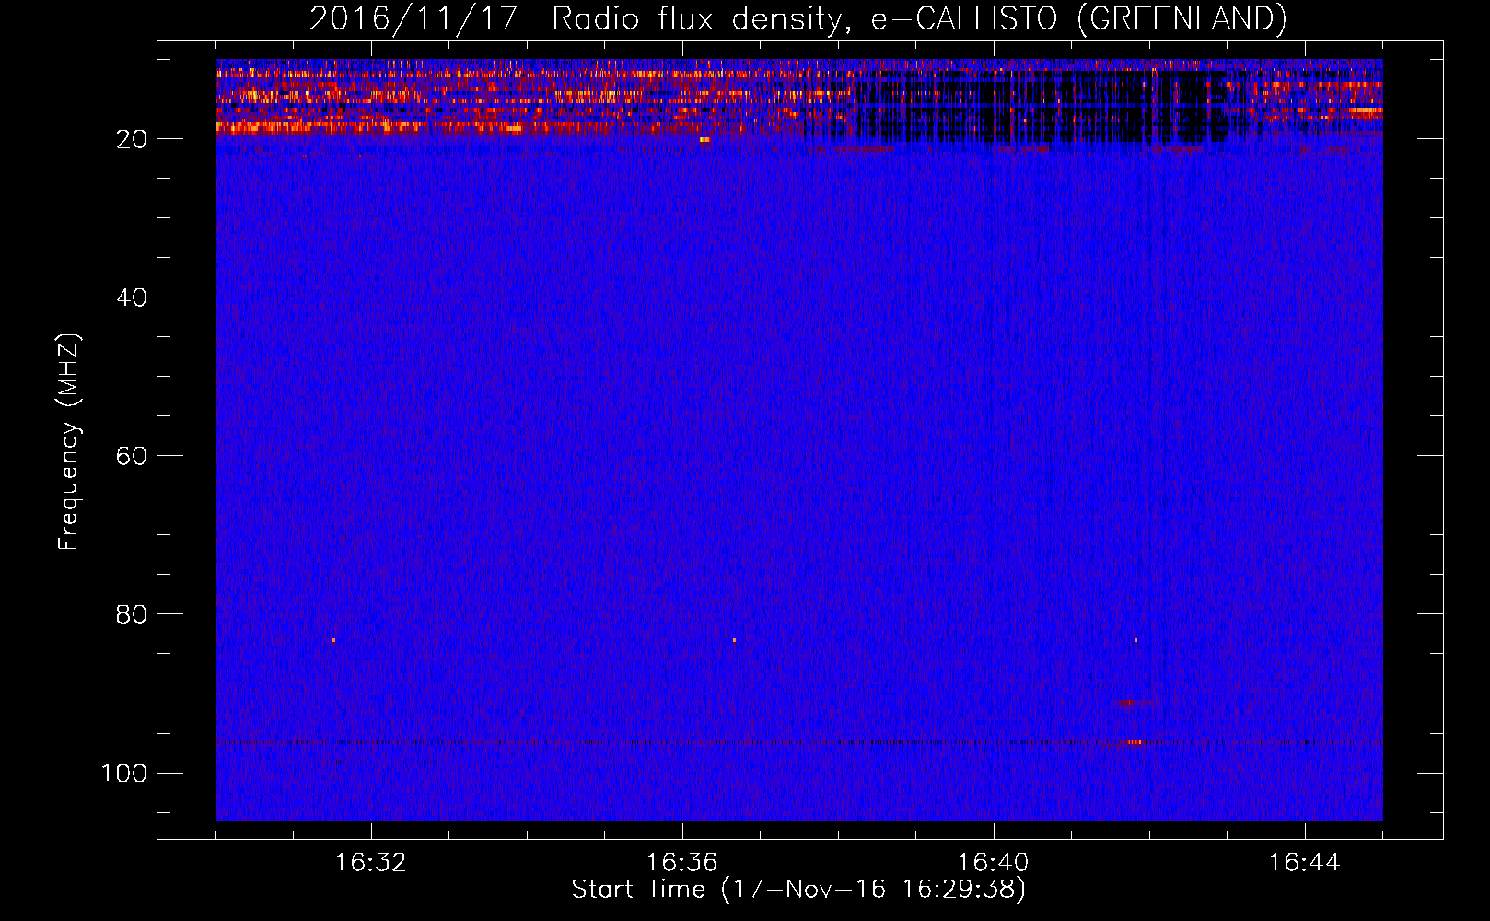Click the 20 frequency tick label
This screenshot has height=921, width=1490.
[x=132, y=139]
